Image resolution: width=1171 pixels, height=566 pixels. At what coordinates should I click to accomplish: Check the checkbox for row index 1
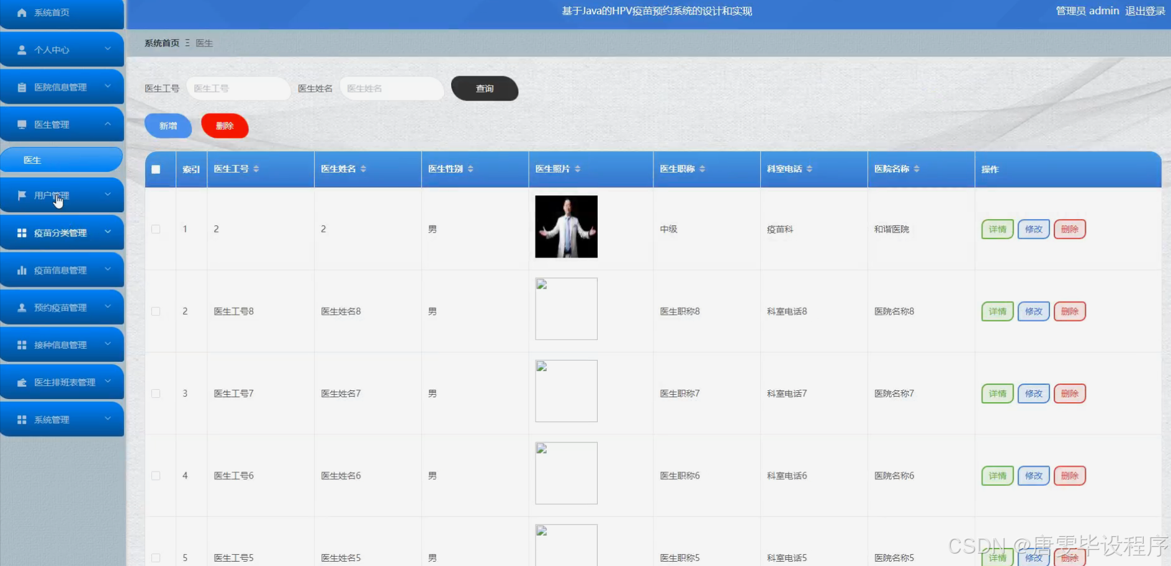pos(156,229)
